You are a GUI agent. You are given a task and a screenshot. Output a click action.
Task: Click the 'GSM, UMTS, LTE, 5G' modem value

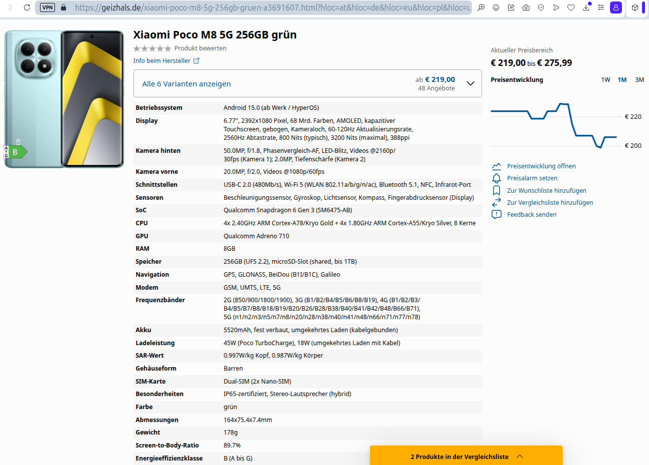[252, 288]
